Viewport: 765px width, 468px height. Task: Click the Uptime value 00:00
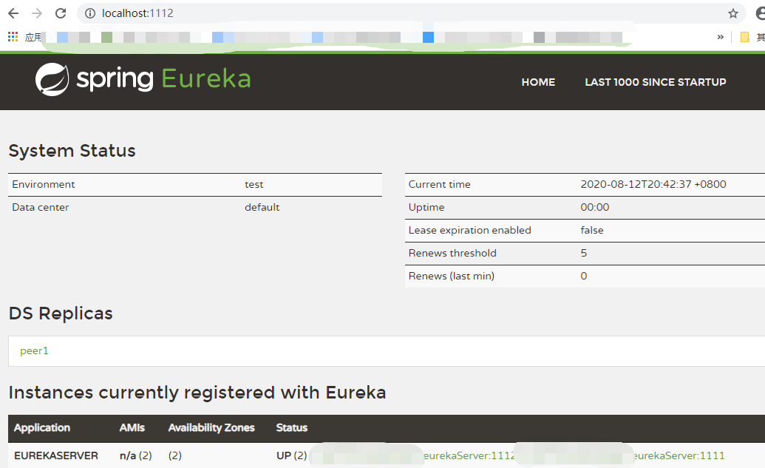pos(595,208)
